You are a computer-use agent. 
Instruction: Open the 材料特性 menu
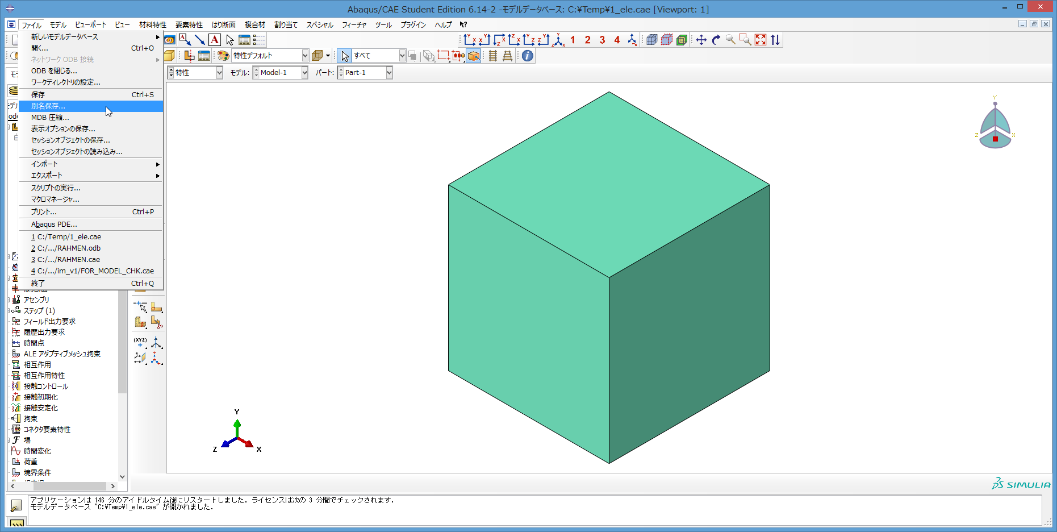point(153,25)
